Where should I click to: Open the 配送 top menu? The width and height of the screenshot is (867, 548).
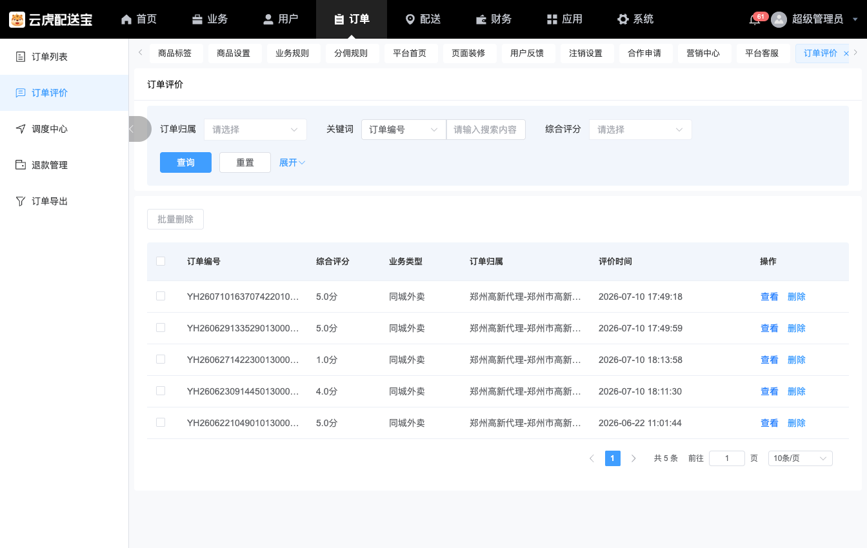(423, 19)
